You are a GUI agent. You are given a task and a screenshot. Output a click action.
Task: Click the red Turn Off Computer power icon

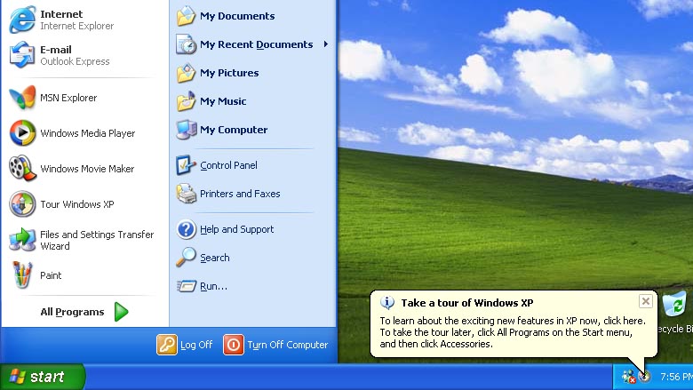[x=234, y=345]
